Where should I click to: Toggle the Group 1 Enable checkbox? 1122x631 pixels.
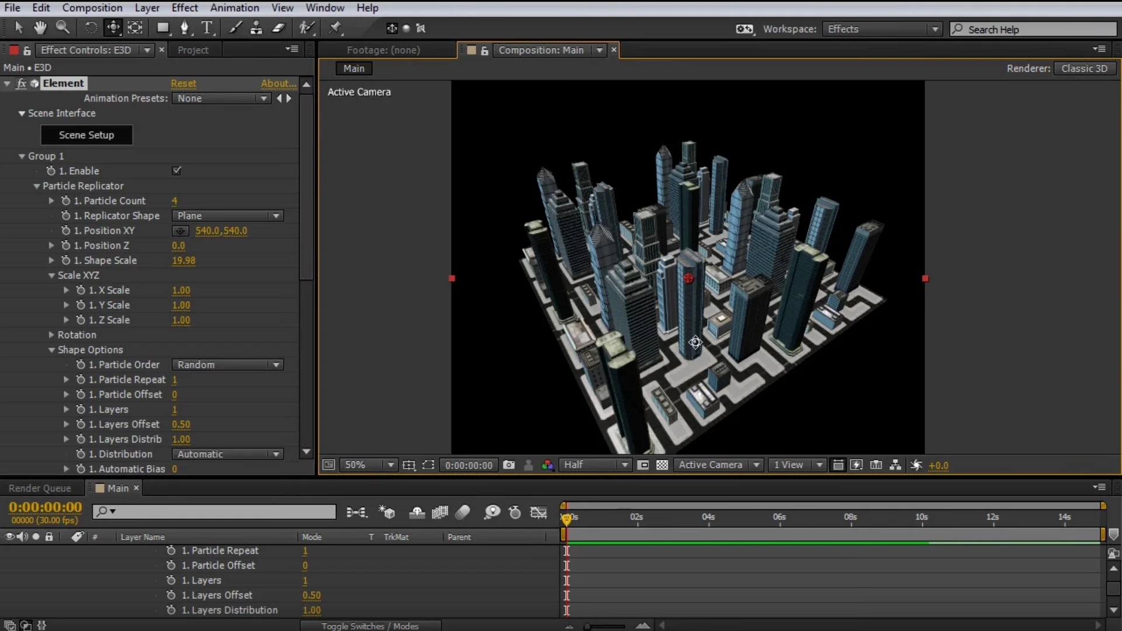[x=176, y=171]
